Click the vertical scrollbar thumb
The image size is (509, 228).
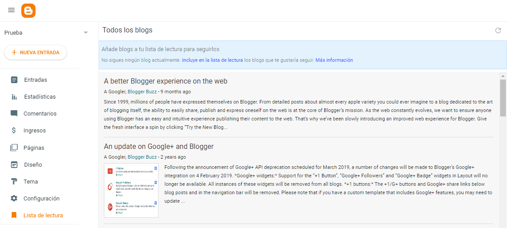click(x=503, y=98)
